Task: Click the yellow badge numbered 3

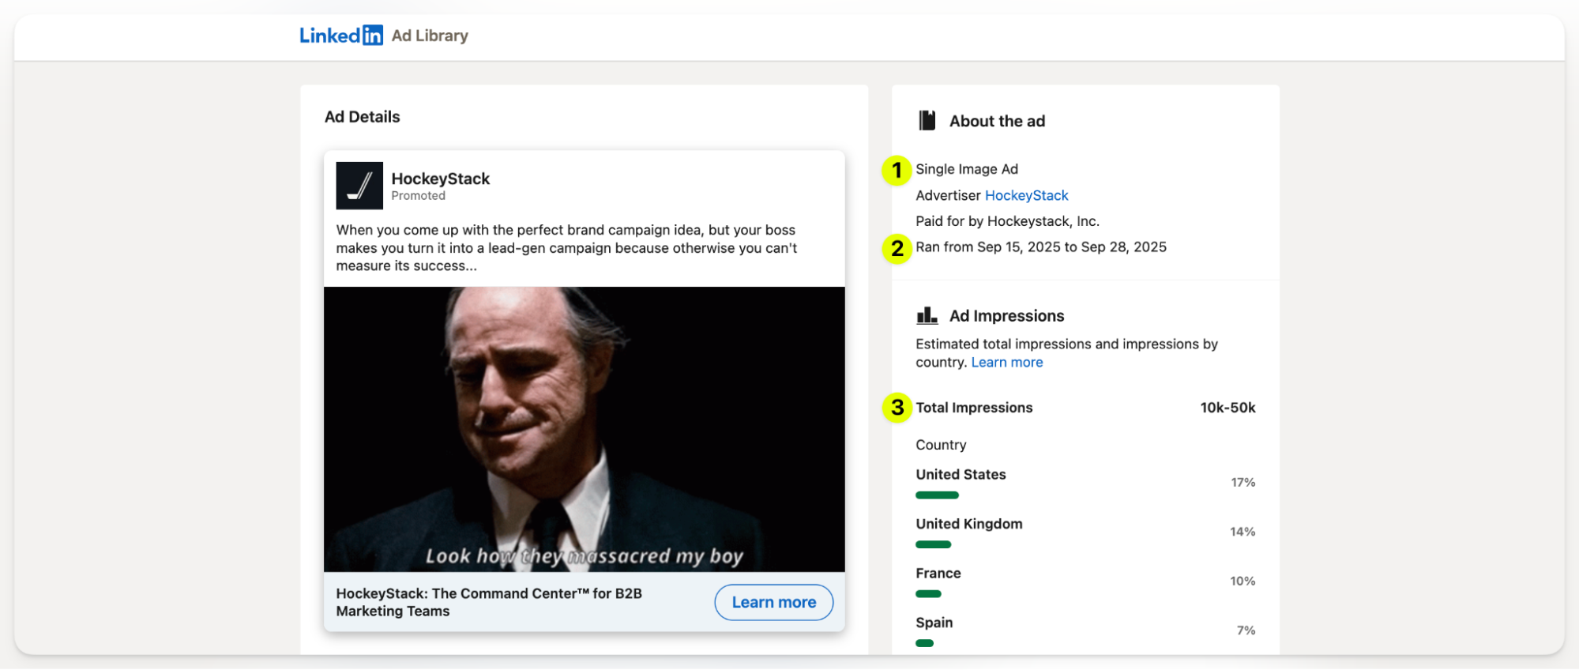Action: pyautogui.click(x=897, y=407)
